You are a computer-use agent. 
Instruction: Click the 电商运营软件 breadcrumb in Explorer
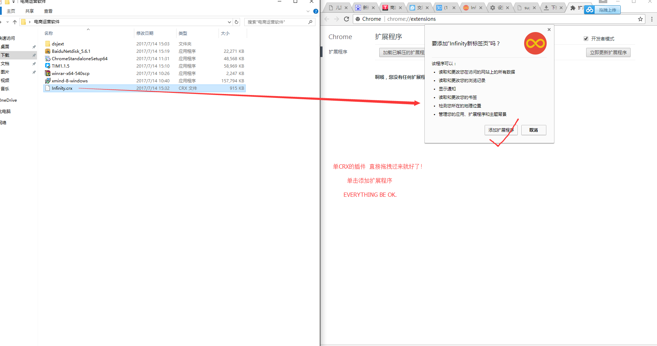coord(47,22)
